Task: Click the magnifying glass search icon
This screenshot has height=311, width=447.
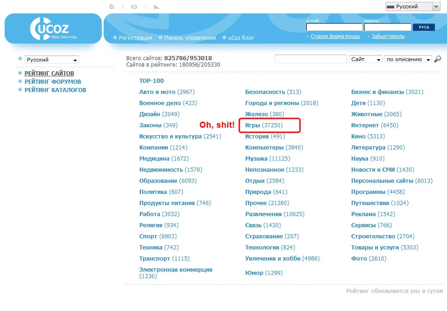Action: (437, 59)
